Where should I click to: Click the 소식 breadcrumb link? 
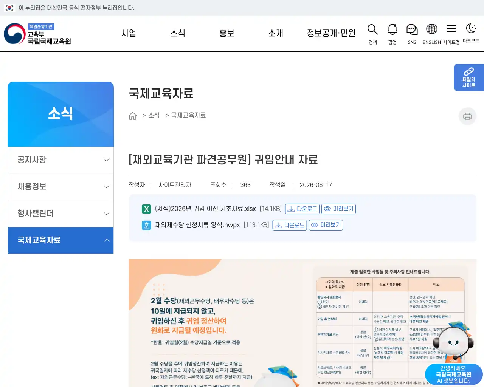coord(154,115)
